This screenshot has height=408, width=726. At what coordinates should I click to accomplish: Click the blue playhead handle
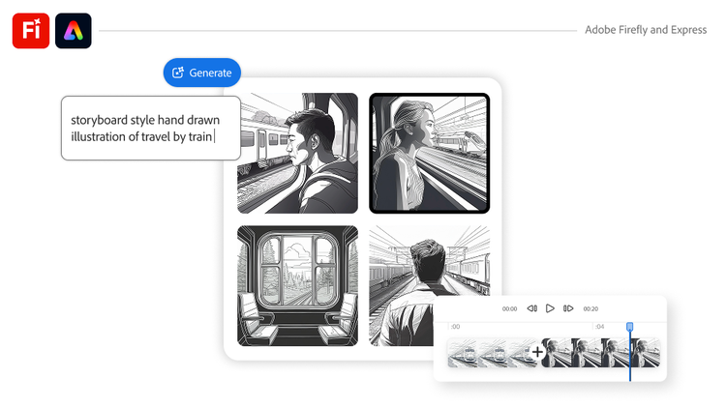(x=630, y=328)
